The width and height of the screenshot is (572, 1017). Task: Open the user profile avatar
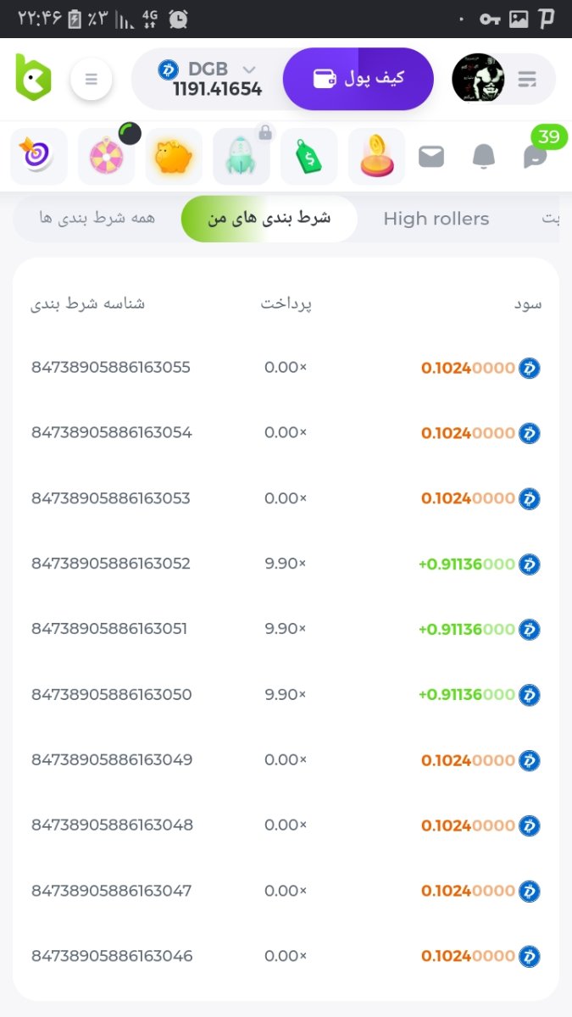[478, 79]
